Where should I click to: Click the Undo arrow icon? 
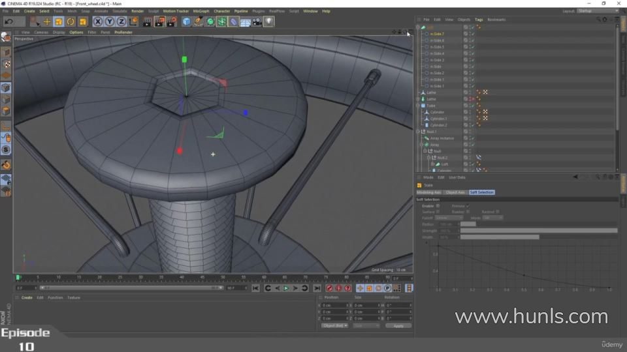8,22
